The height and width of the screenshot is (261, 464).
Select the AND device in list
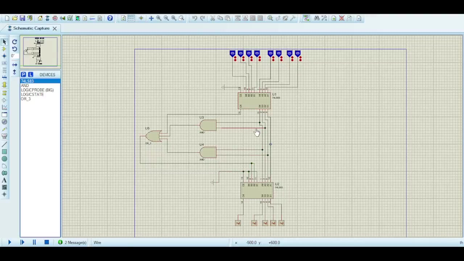click(x=25, y=86)
